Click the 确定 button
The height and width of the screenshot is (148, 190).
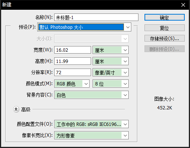pos(164,17)
